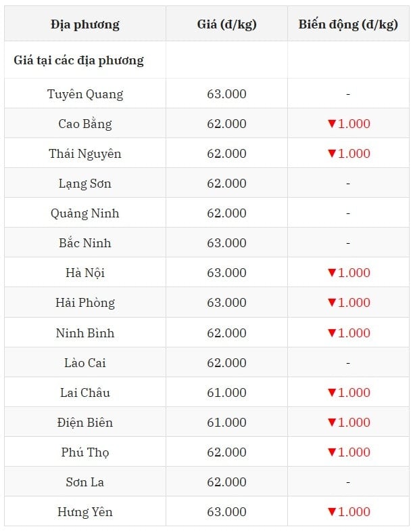Click the red down arrow in Hải Phòng row

[331, 302]
